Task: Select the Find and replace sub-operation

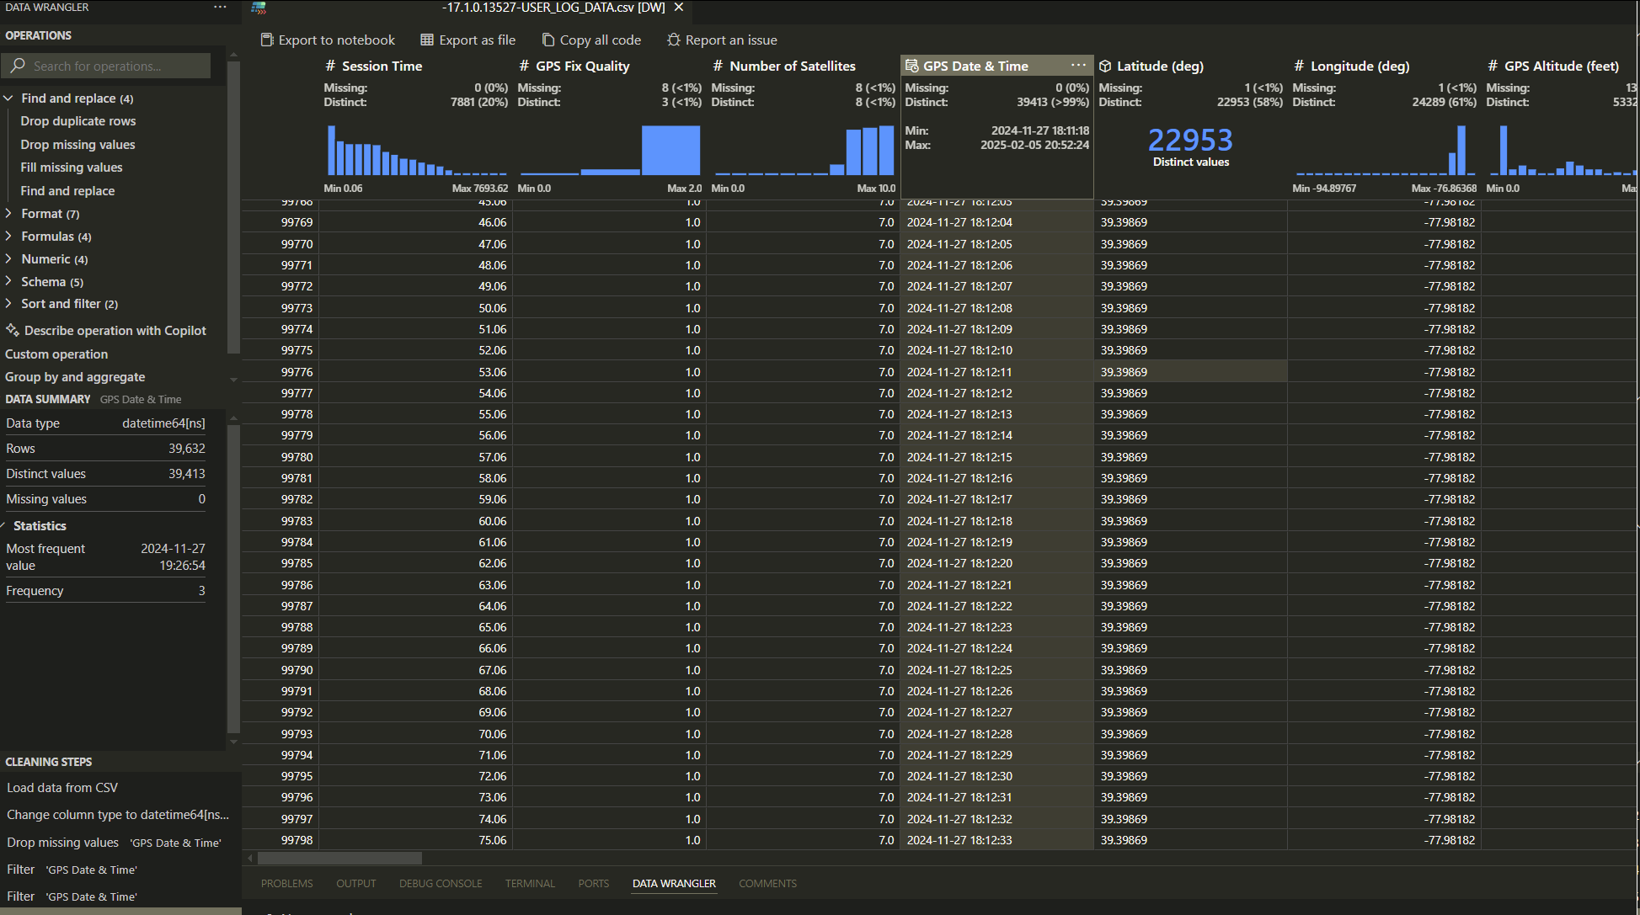Action: point(67,191)
